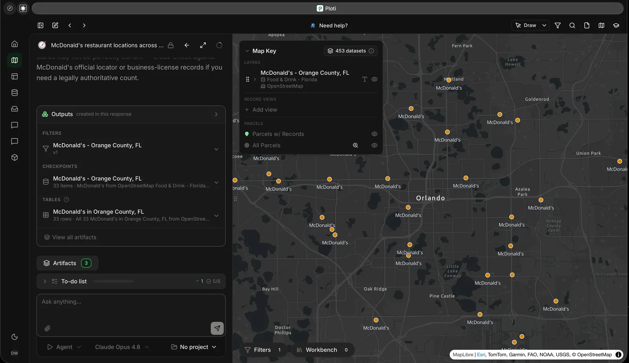Screen dimensions: 629x363
Task: Grab the McDonald's layer drag handle
Action: [x=247, y=79]
